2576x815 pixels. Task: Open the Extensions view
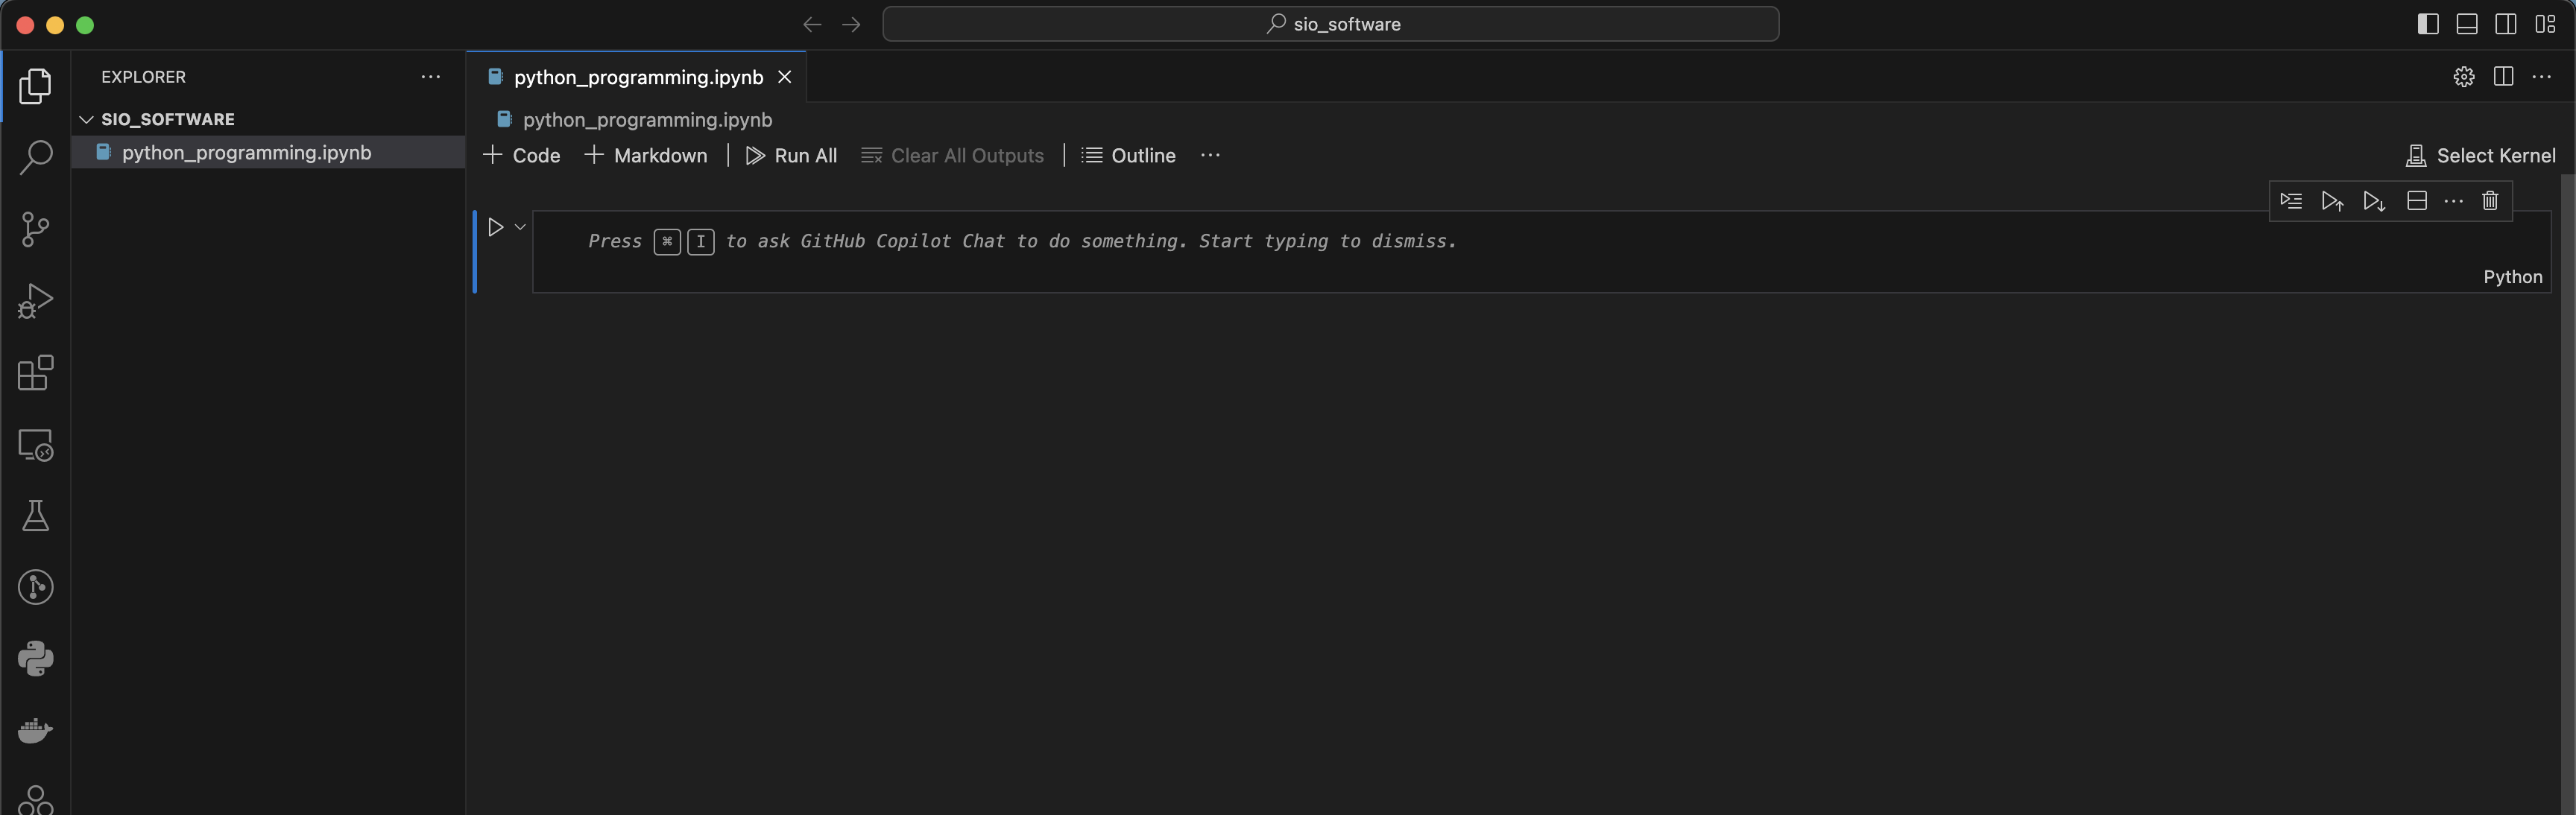35,373
